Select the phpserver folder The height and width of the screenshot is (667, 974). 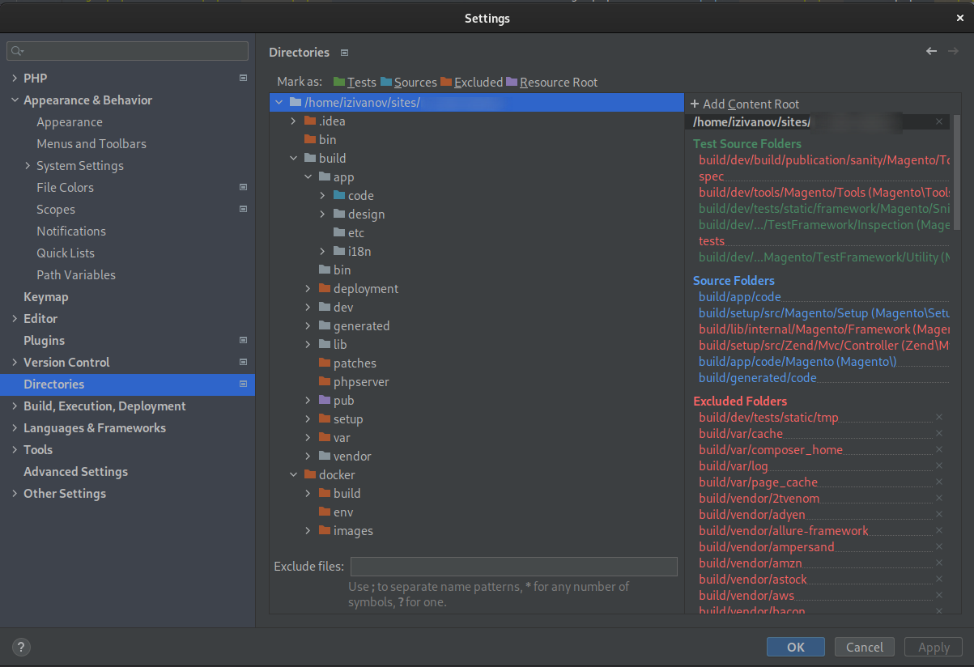tap(361, 381)
